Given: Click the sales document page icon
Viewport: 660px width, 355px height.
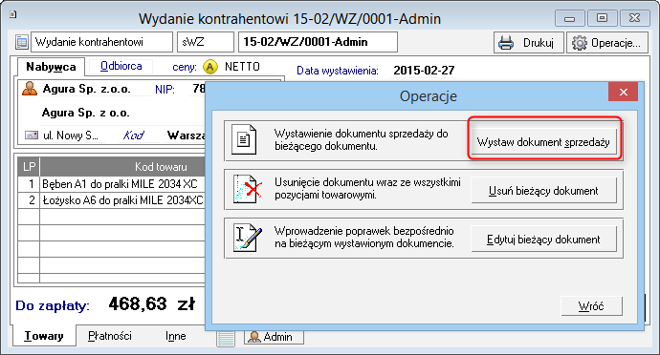Looking at the screenshot, I should 244,139.
